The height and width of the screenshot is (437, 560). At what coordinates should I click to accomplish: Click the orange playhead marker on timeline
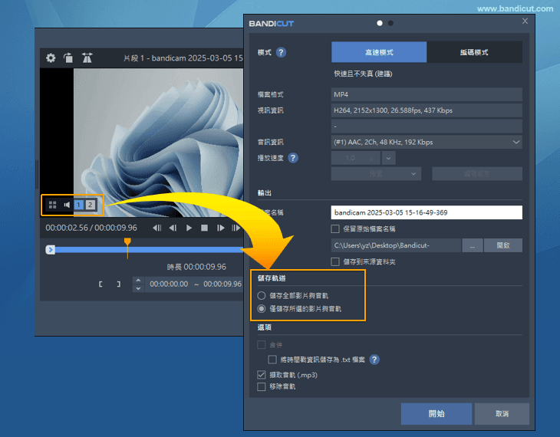pyautogui.click(x=127, y=243)
